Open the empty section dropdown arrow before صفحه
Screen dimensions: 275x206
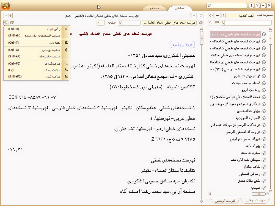120,23
